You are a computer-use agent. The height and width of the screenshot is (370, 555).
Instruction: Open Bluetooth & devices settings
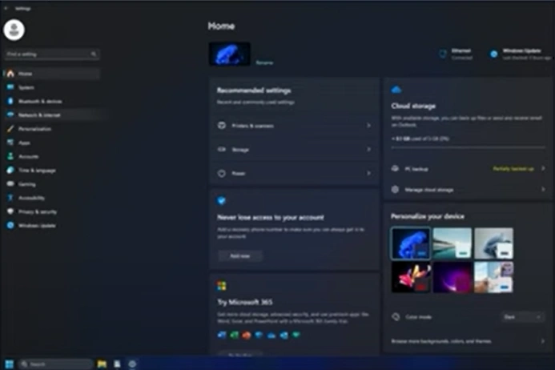point(39,101)
